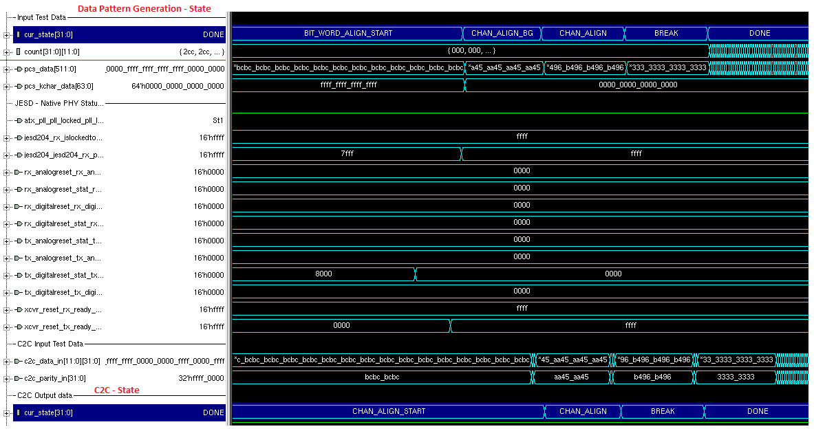This screenshot has width=814, height=431.
Task: Click the signal icon beside tx_analogreset_tx_an
Action: tap(18, 258)
